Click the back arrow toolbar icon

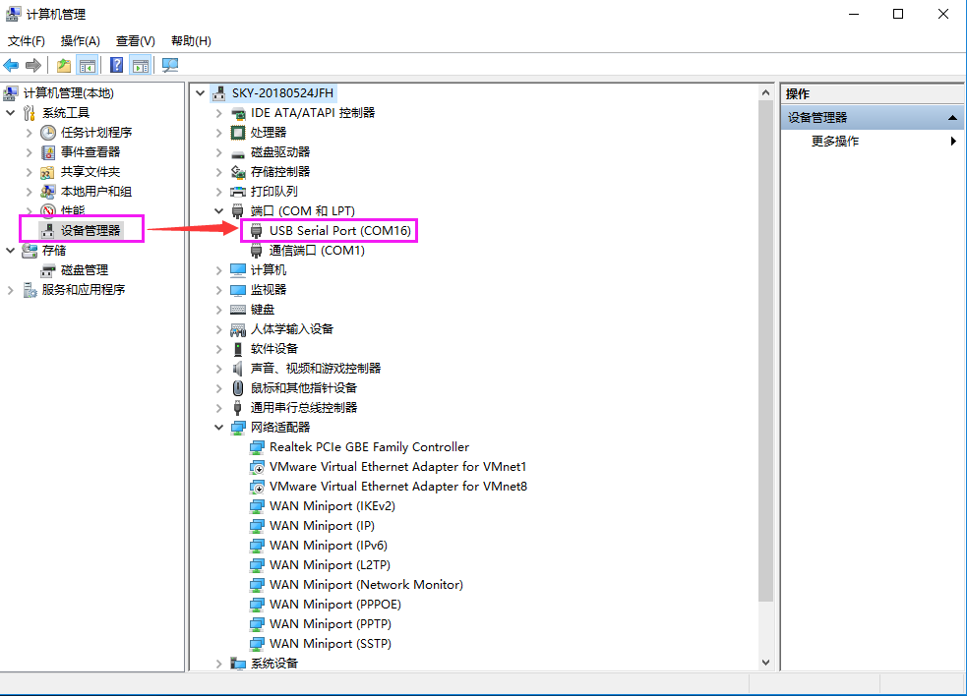pyautogui.click(x=12, y=65)
